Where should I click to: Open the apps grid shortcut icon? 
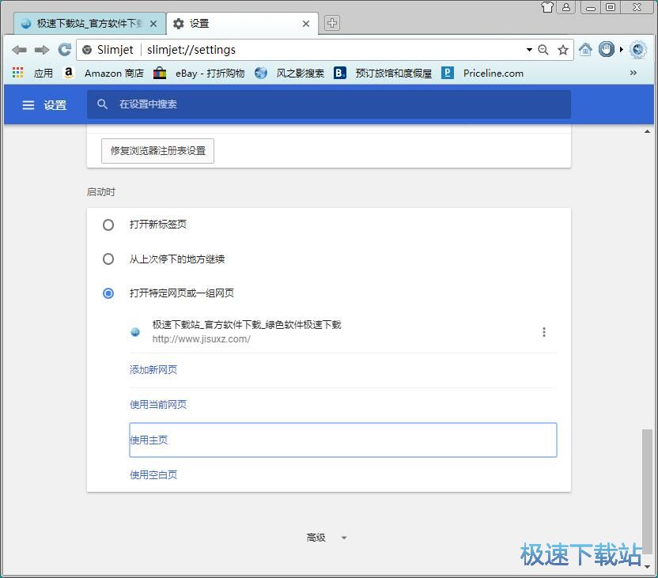[17, 73]
